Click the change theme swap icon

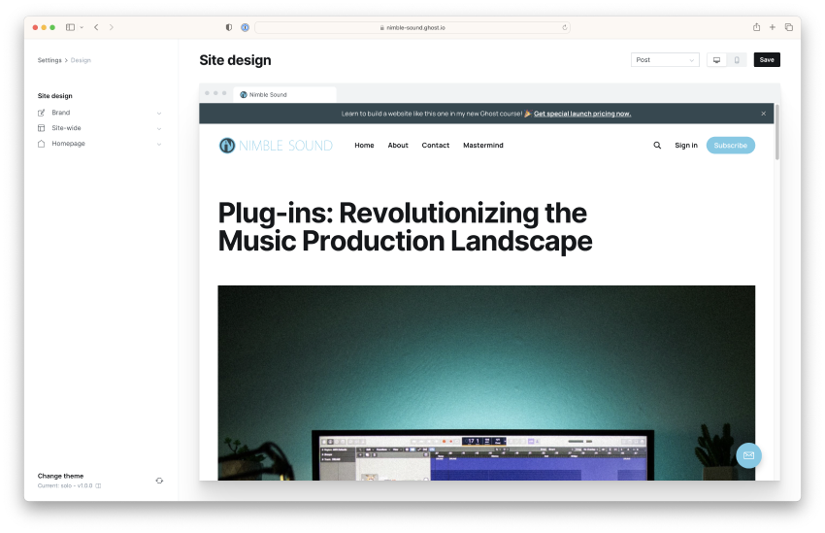pyautogui.click(x=159, y=481)
